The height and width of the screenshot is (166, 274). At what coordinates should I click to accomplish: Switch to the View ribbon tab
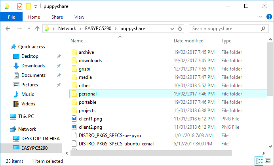[x=79, y=17]
